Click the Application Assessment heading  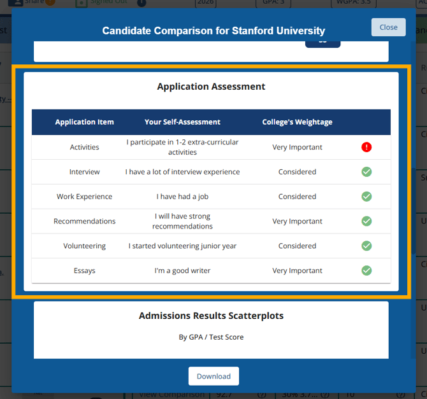point(211,87)
